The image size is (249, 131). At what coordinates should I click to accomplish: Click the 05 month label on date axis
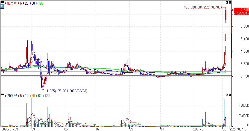pyautogui.click(x=66, y=129)
